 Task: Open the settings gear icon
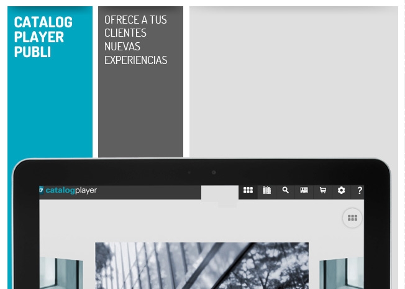pos(342,190)
